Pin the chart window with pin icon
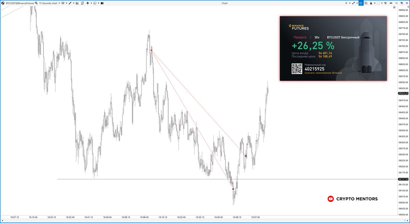The width and height of the screenshot is (410, 223). click(391, 3)
